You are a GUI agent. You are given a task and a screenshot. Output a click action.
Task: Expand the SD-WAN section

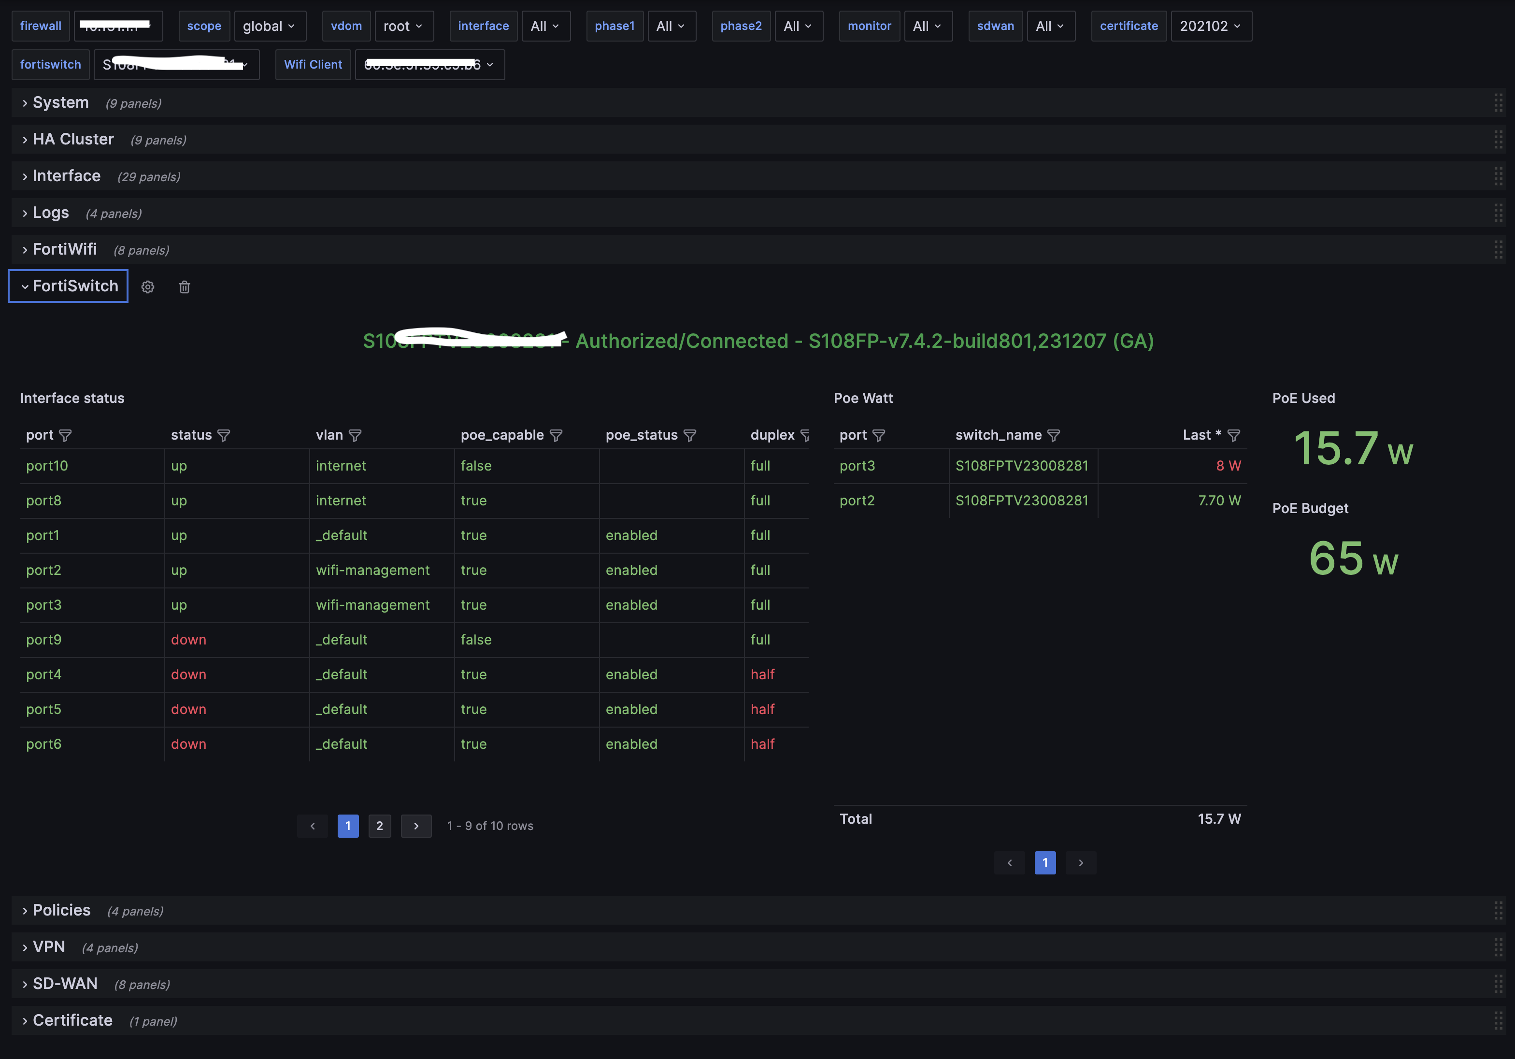tap(65, 983)
